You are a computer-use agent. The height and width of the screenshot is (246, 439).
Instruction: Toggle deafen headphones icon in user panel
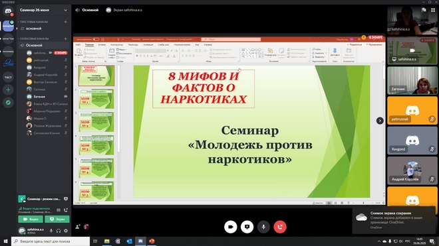(59, 231)
